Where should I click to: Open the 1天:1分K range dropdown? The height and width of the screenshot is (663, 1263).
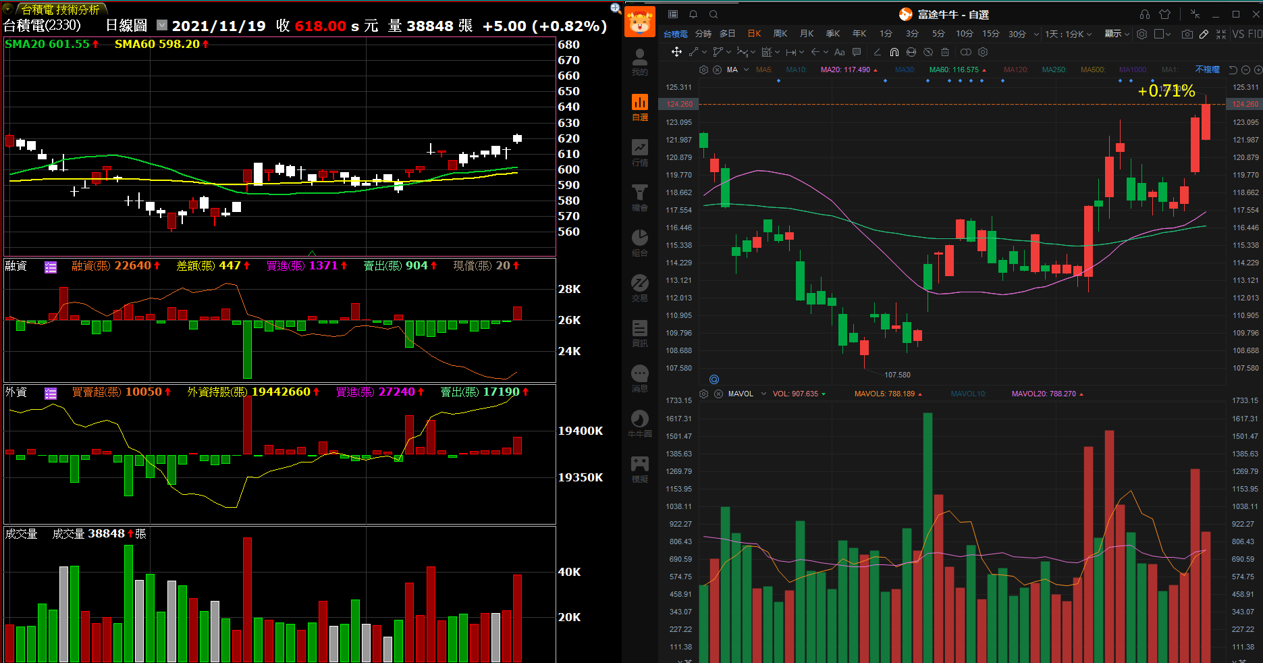[x=1068, y=34]
